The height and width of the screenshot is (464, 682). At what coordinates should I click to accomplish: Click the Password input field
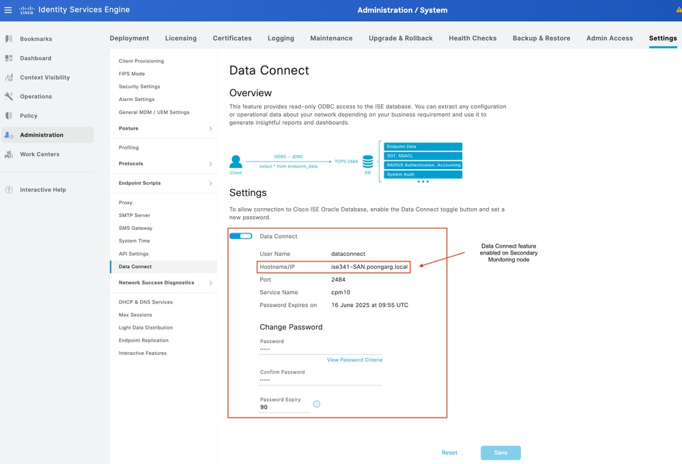click(x=320, y=349)
